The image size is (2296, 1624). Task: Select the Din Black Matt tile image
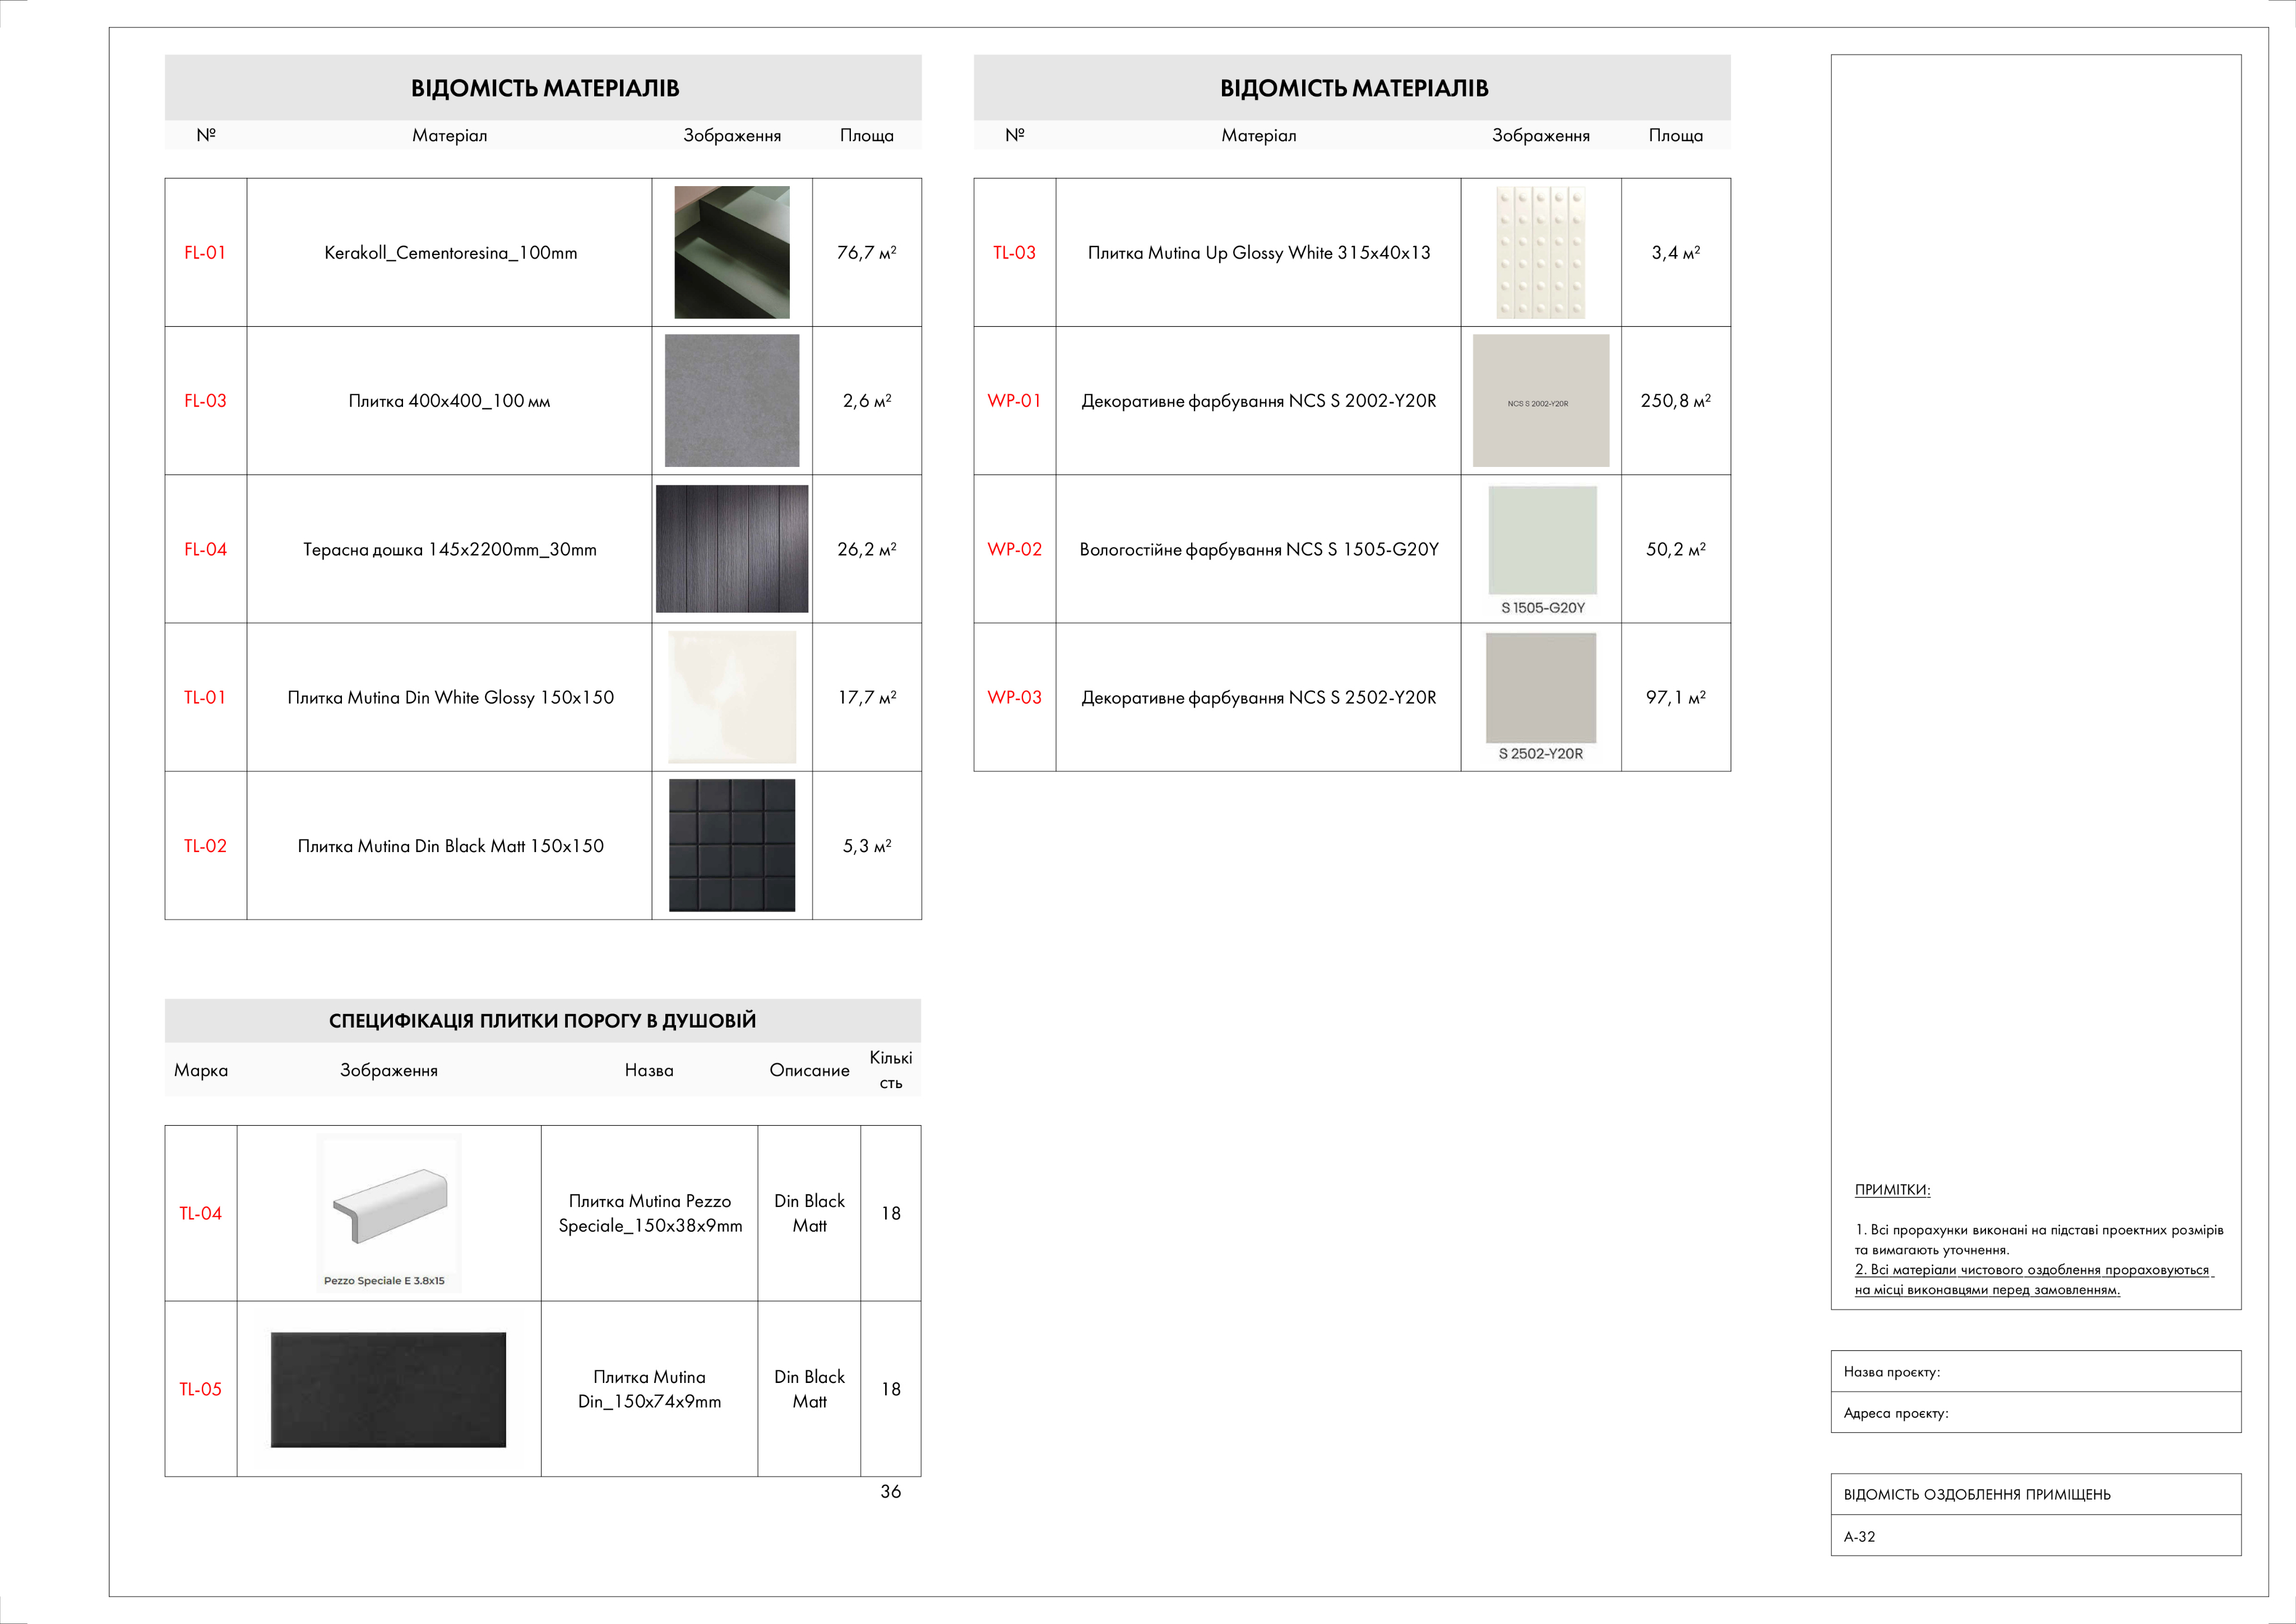pos(731,845)
